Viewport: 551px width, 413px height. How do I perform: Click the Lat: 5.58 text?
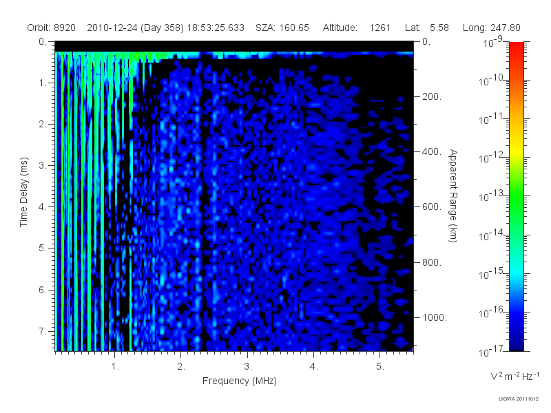pos(426,28)
